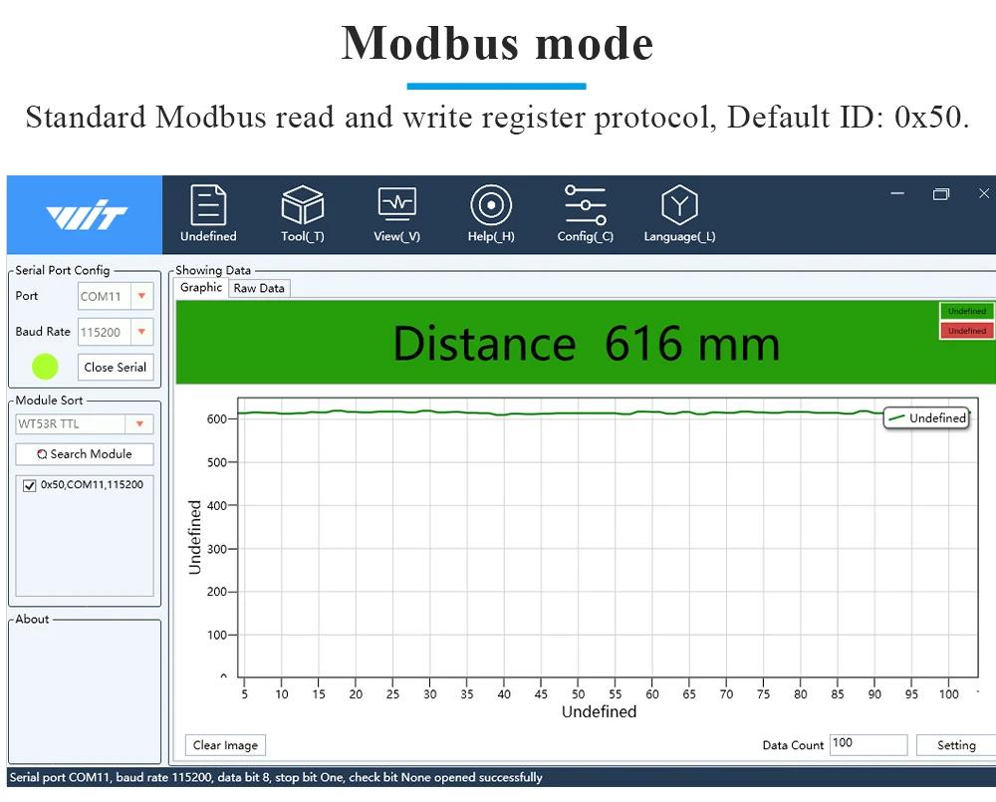Click the green serial status indicator
The height and width of the screenshot is (802, 996).
[x=45, y=367]
